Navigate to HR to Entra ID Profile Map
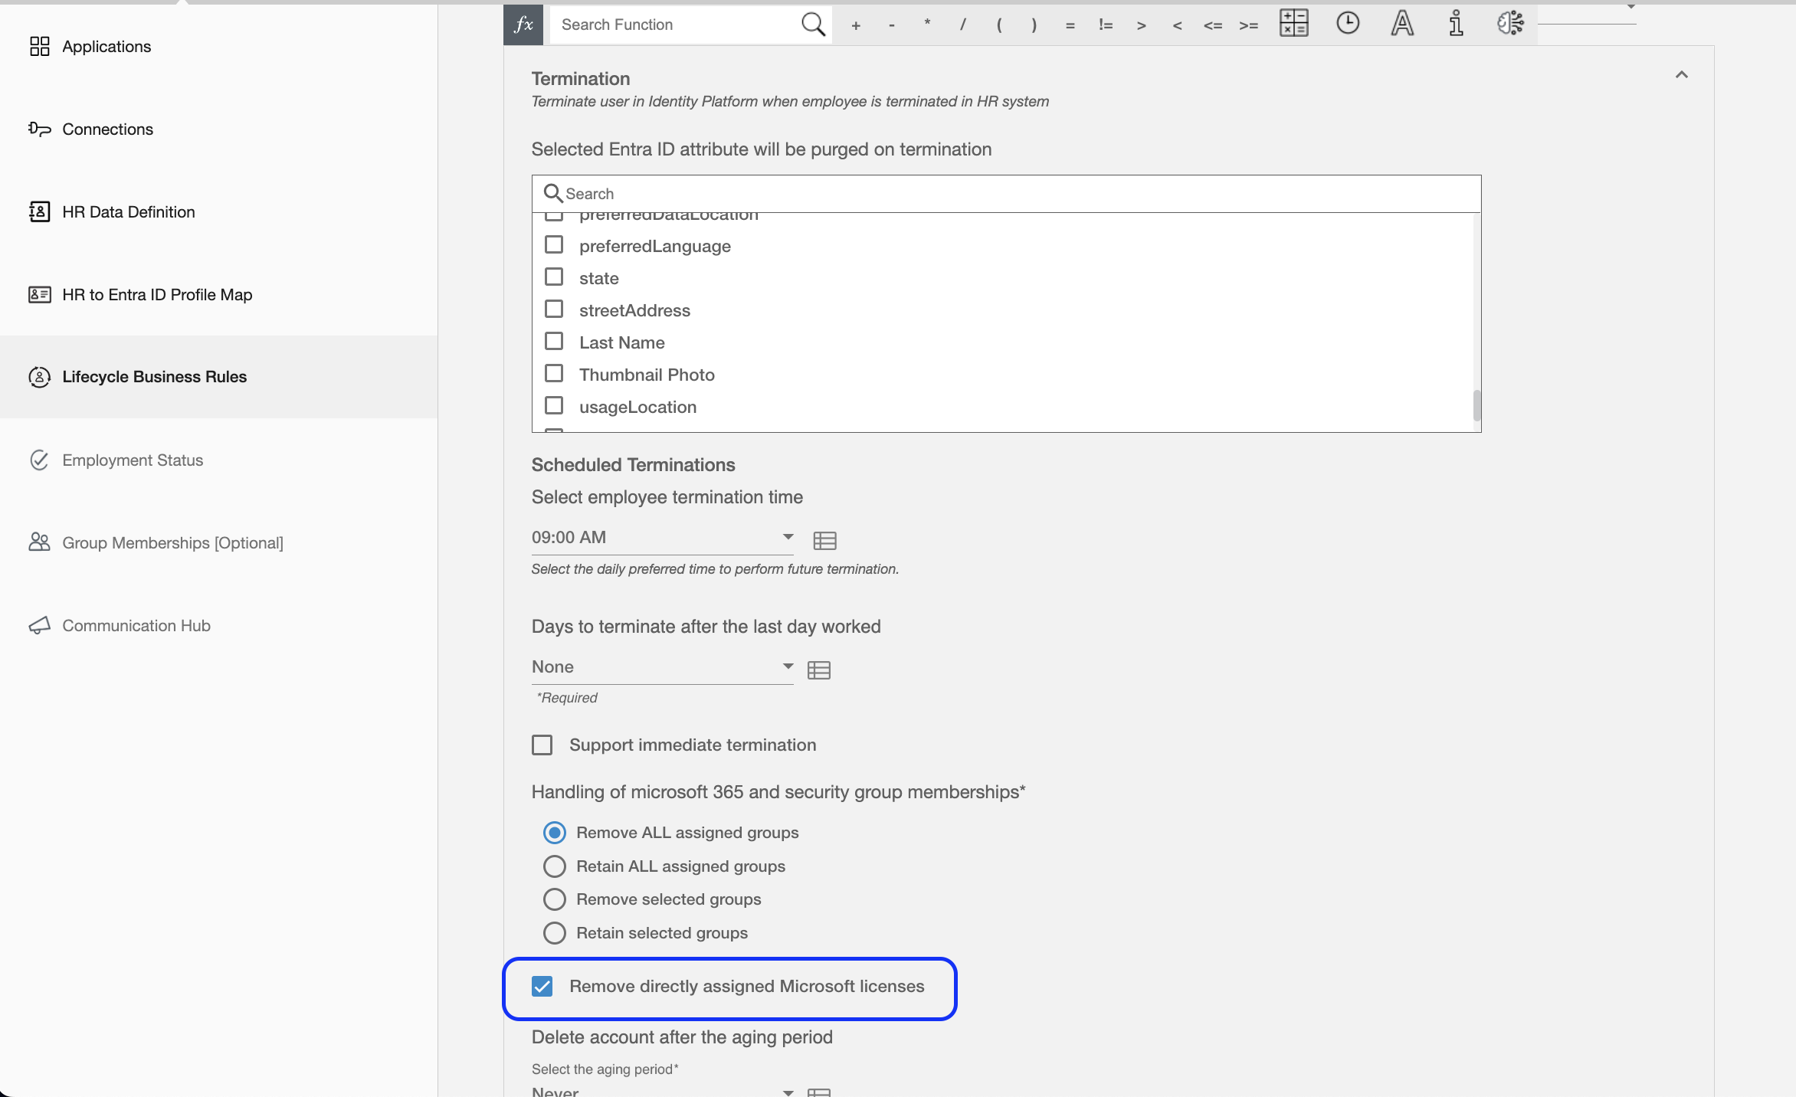The image size is (1796, 1097). [x=156, y=294]
